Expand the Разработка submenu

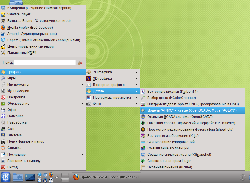coord(43,122)
